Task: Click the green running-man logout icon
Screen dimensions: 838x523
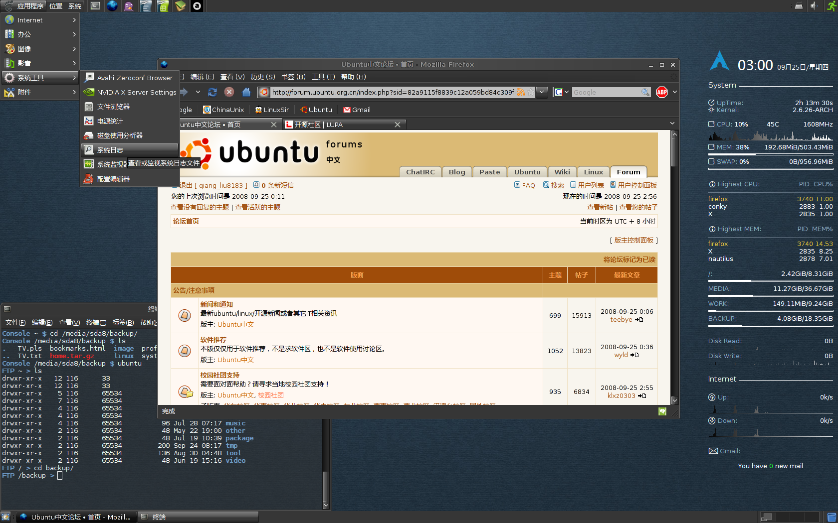Action: (x=832, y=6)
